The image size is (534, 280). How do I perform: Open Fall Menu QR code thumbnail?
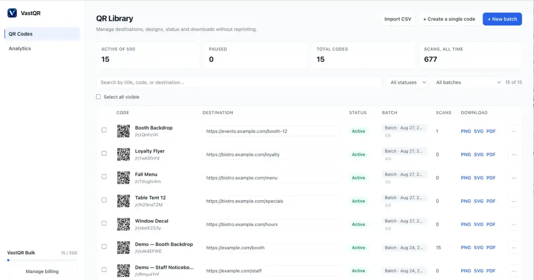(124, 178)
